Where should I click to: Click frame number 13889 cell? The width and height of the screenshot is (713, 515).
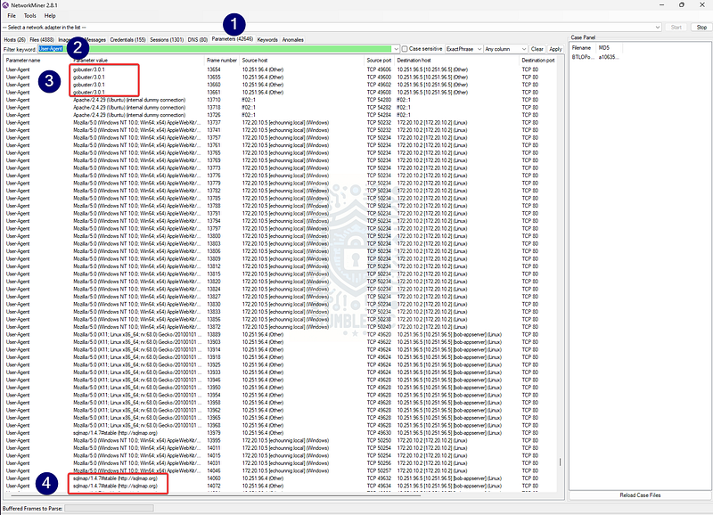pyautogui.click(x=214, y=334)
